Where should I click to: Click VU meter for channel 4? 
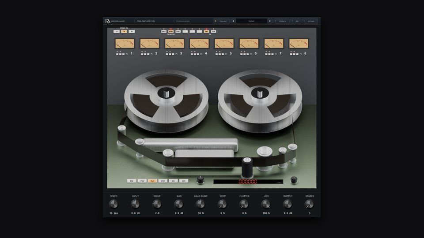point(199,44)
